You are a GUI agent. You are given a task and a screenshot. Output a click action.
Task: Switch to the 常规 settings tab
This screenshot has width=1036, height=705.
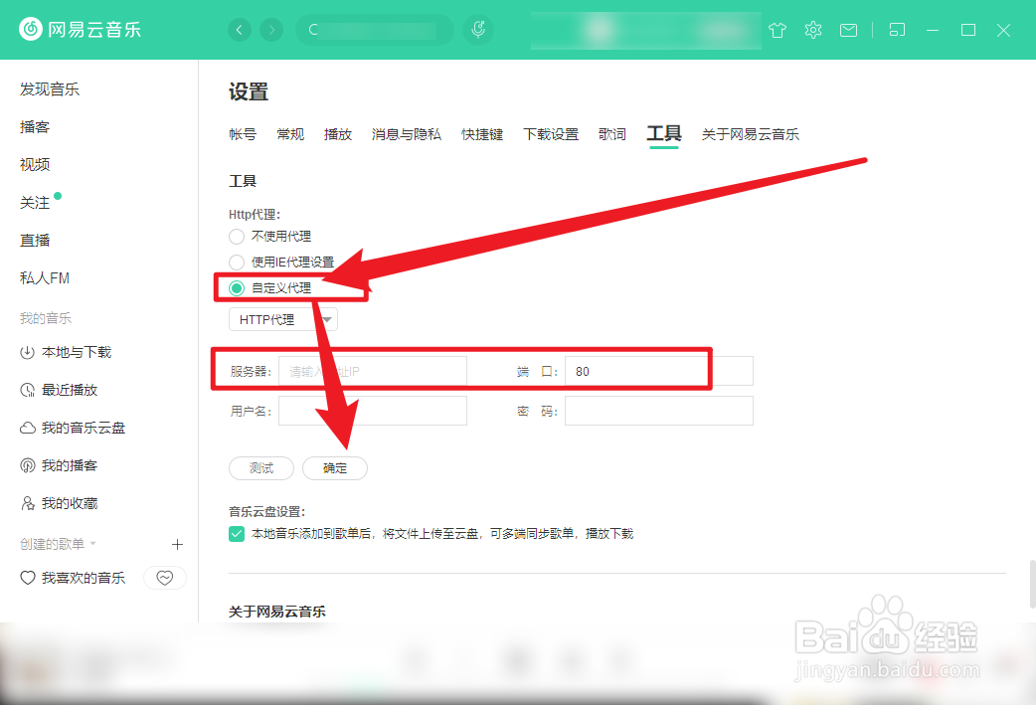click(x=290, y=135)
